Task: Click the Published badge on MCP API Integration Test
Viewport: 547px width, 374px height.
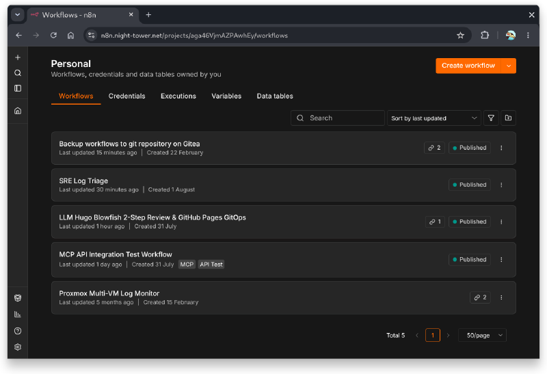Action: pyautogui.click(x=470, y=260)
